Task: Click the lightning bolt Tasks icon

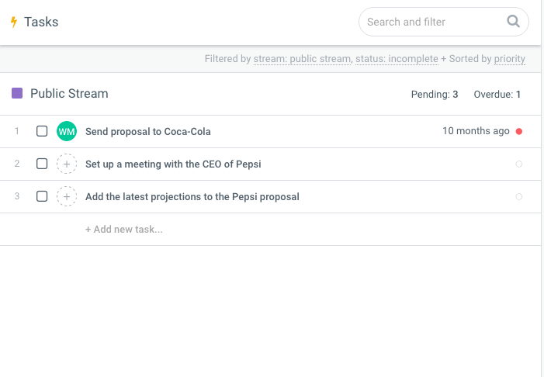Action: (13, 22)
